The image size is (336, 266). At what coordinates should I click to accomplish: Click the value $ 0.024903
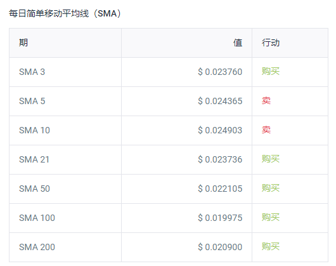pos(220,130)
